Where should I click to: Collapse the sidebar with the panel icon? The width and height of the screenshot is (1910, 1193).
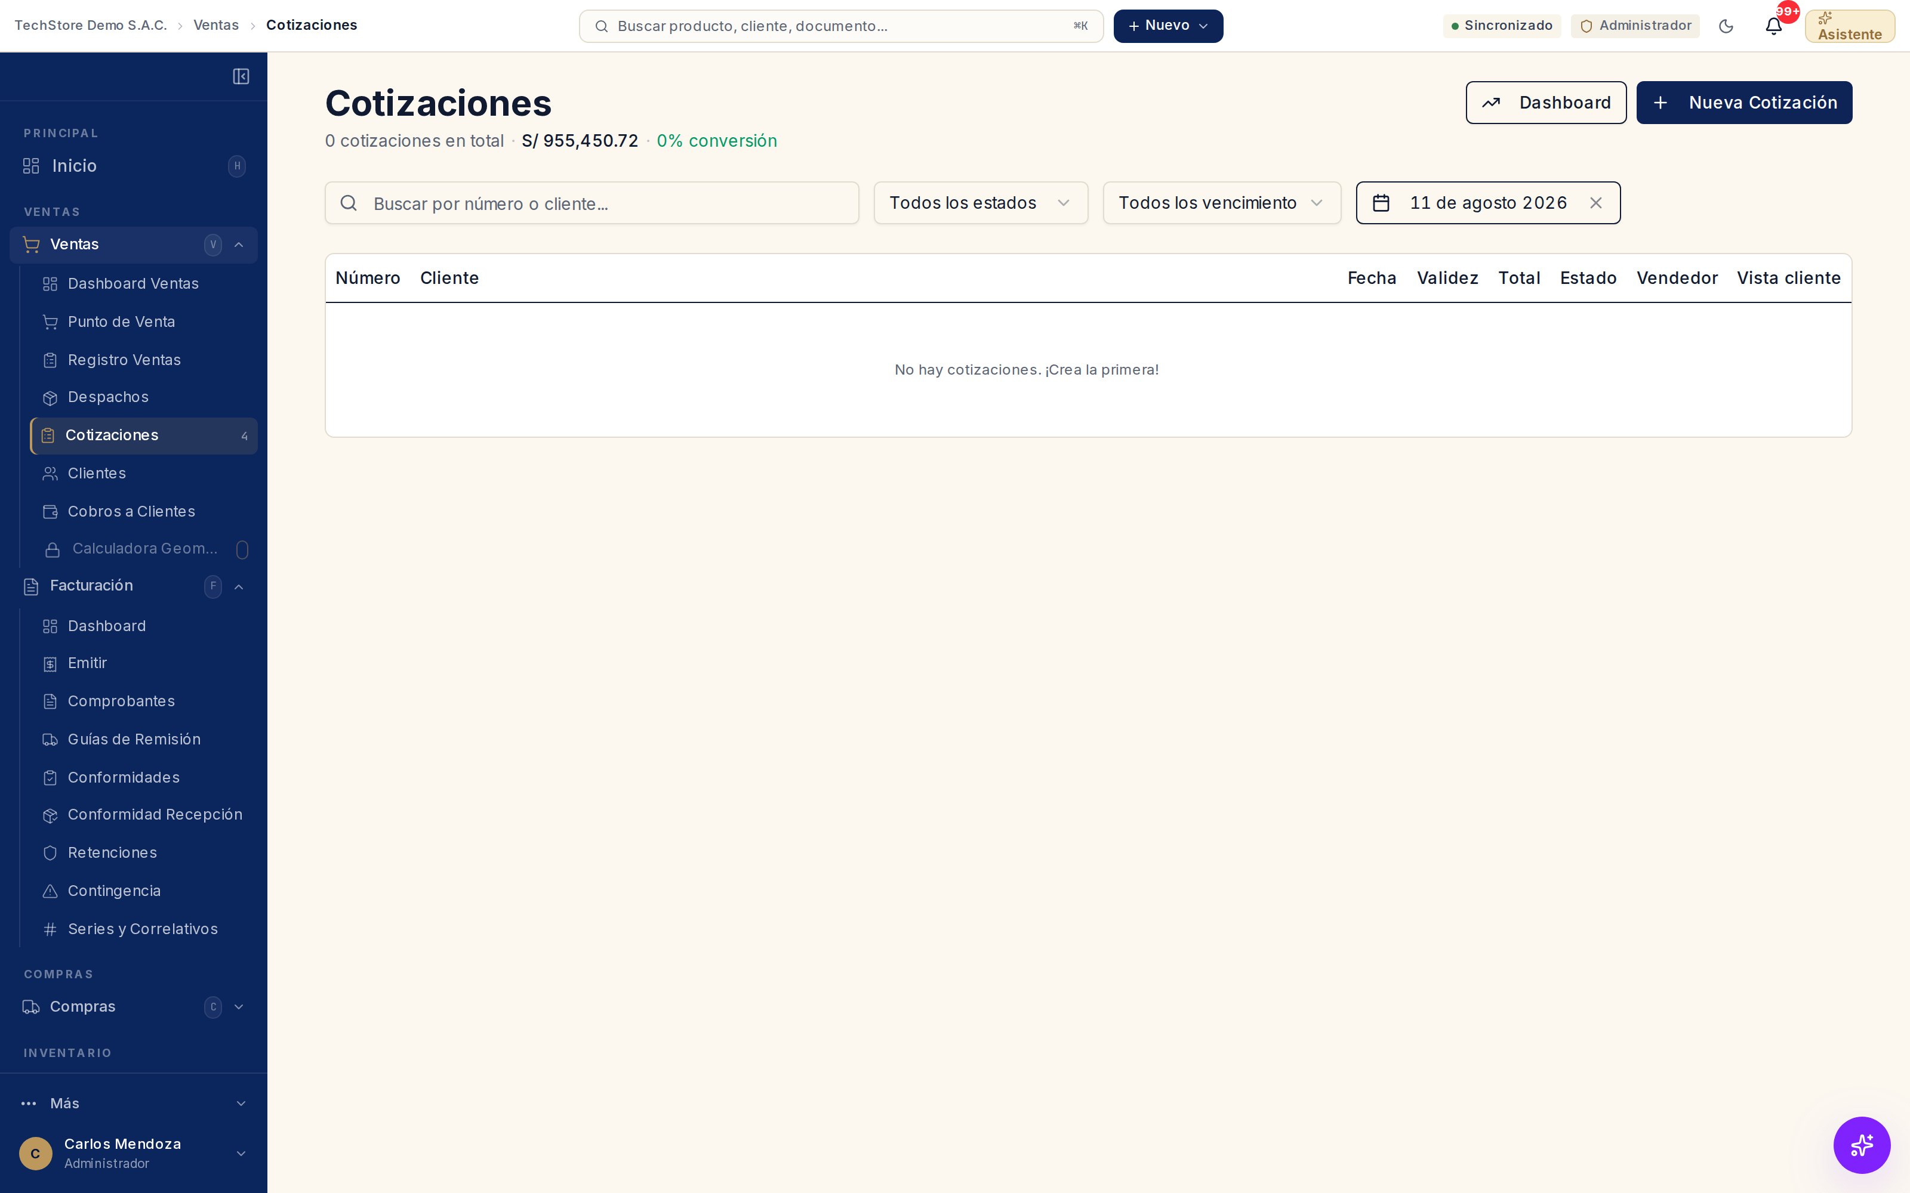[x=241, y=76]
